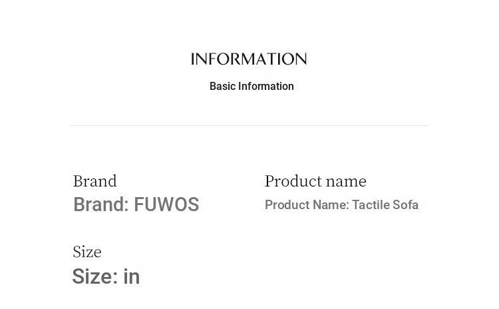Select the 'Brand: FUWOS' value text
499x309 pixels.
(x=136, y=204)
